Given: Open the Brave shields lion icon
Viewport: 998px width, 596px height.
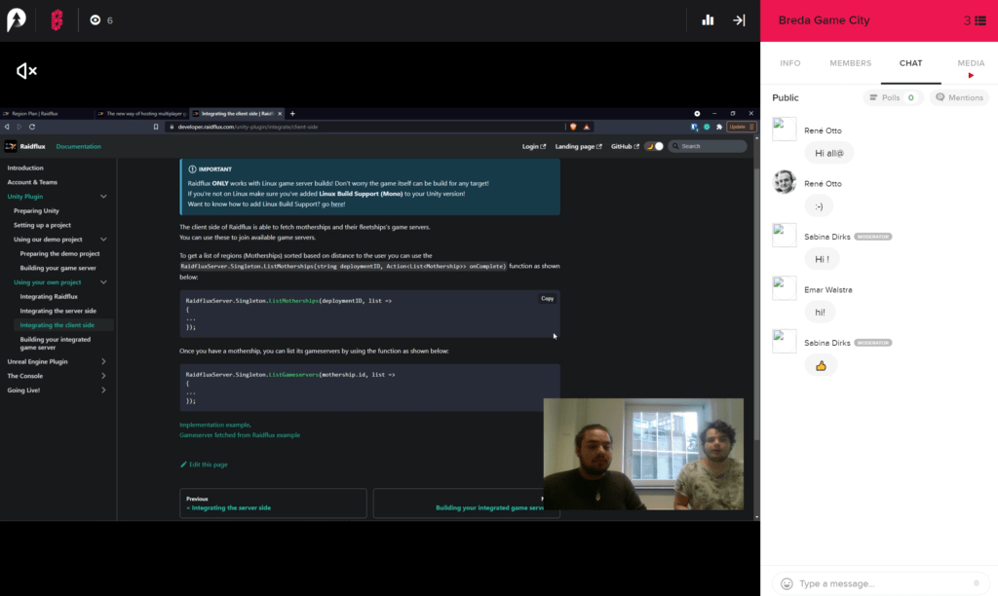Looking at the screenshot, I should click(x=573, y=127).
